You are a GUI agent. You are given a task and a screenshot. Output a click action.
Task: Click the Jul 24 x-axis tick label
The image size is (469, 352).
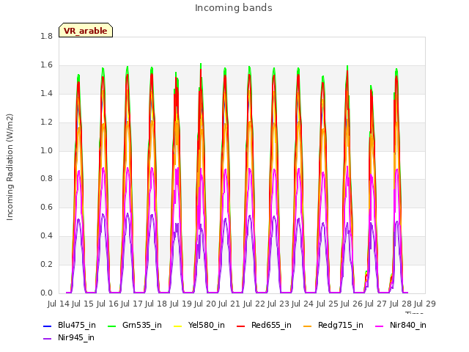click(303, 304)
